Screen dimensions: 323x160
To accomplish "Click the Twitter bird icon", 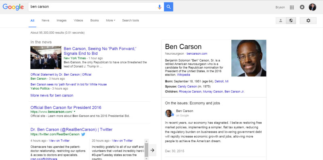I will [x=83, y=134].
